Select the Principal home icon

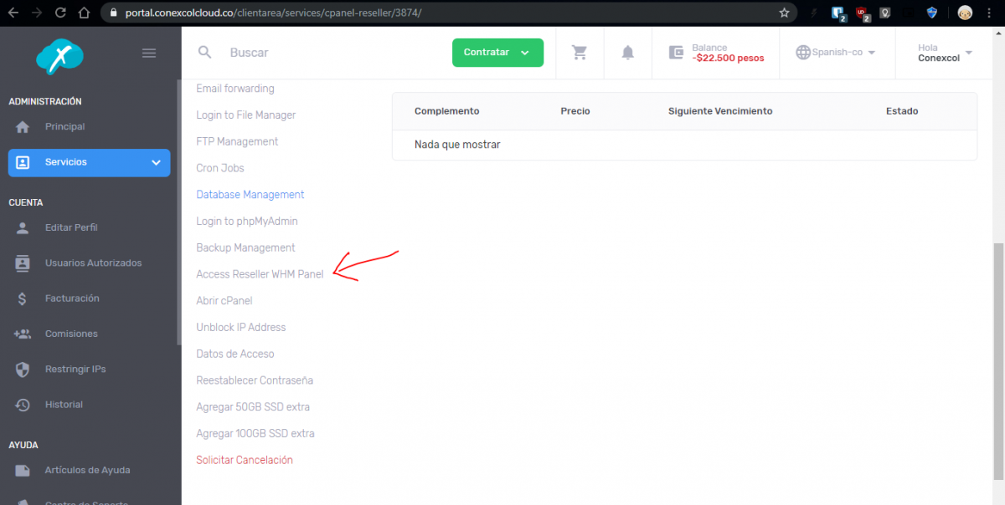[x=23, y=126]
